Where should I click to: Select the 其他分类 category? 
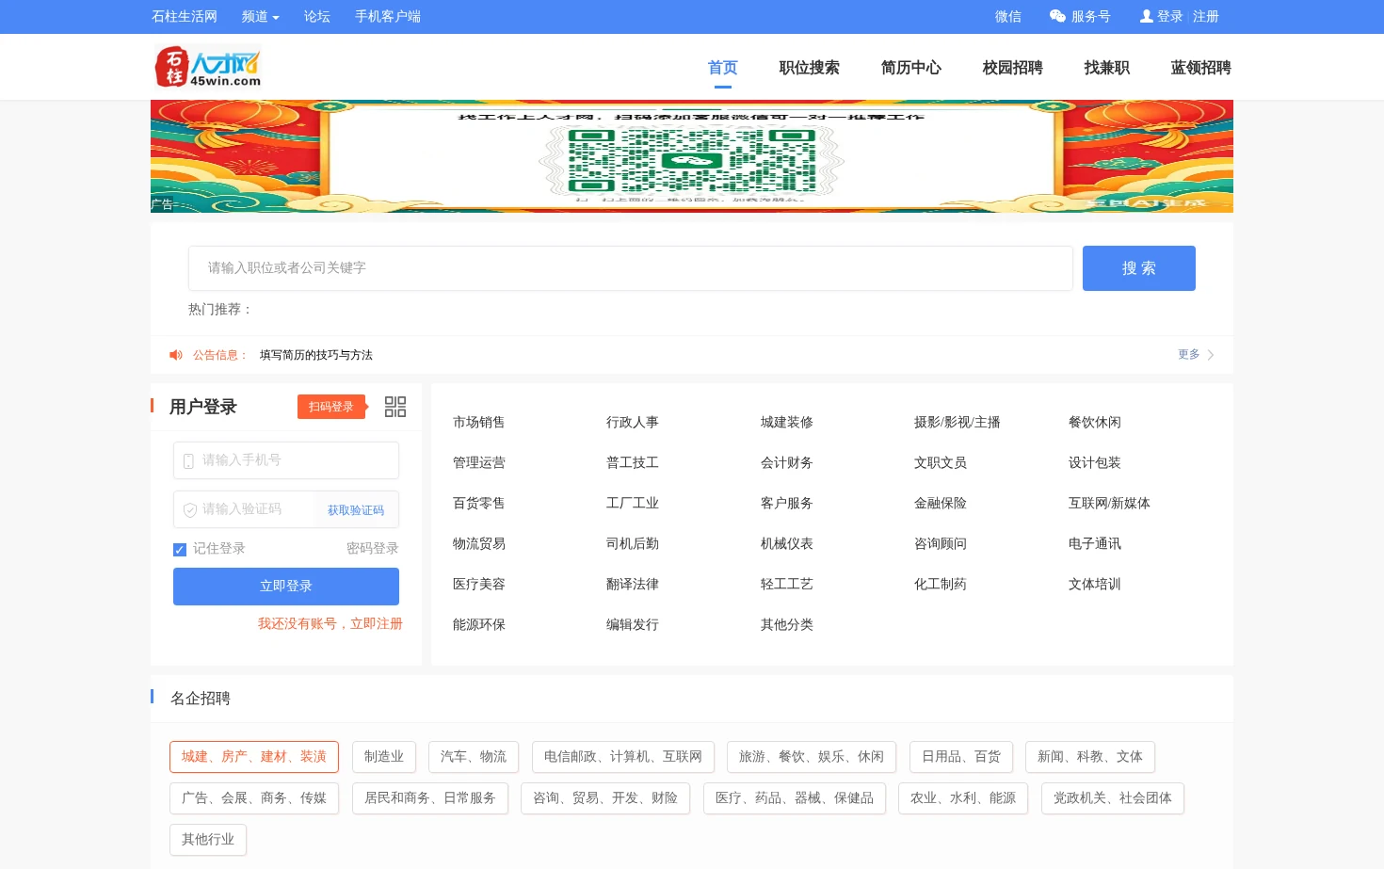coord(787,624)
